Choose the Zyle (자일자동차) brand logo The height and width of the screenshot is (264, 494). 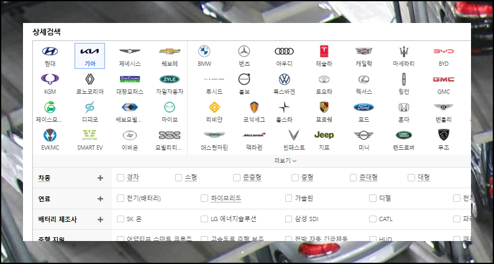170,79
